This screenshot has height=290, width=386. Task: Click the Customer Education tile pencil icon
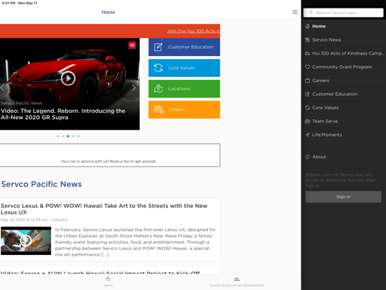[158, 47]
